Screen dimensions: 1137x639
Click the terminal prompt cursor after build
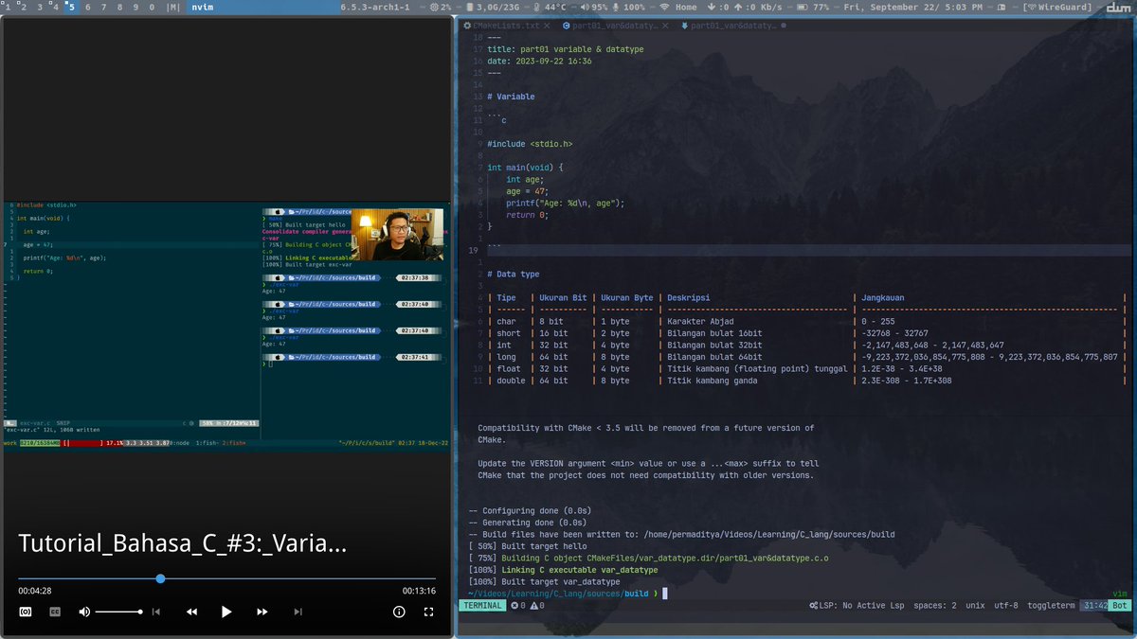click(665, 594)
